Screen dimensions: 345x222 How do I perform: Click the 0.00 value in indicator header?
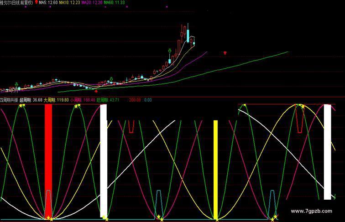pyautogui.click(x=148, y=100)
